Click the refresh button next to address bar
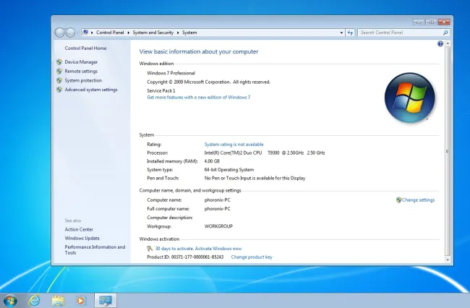Viewport: 470px width, 308px height. pos(350,33)
